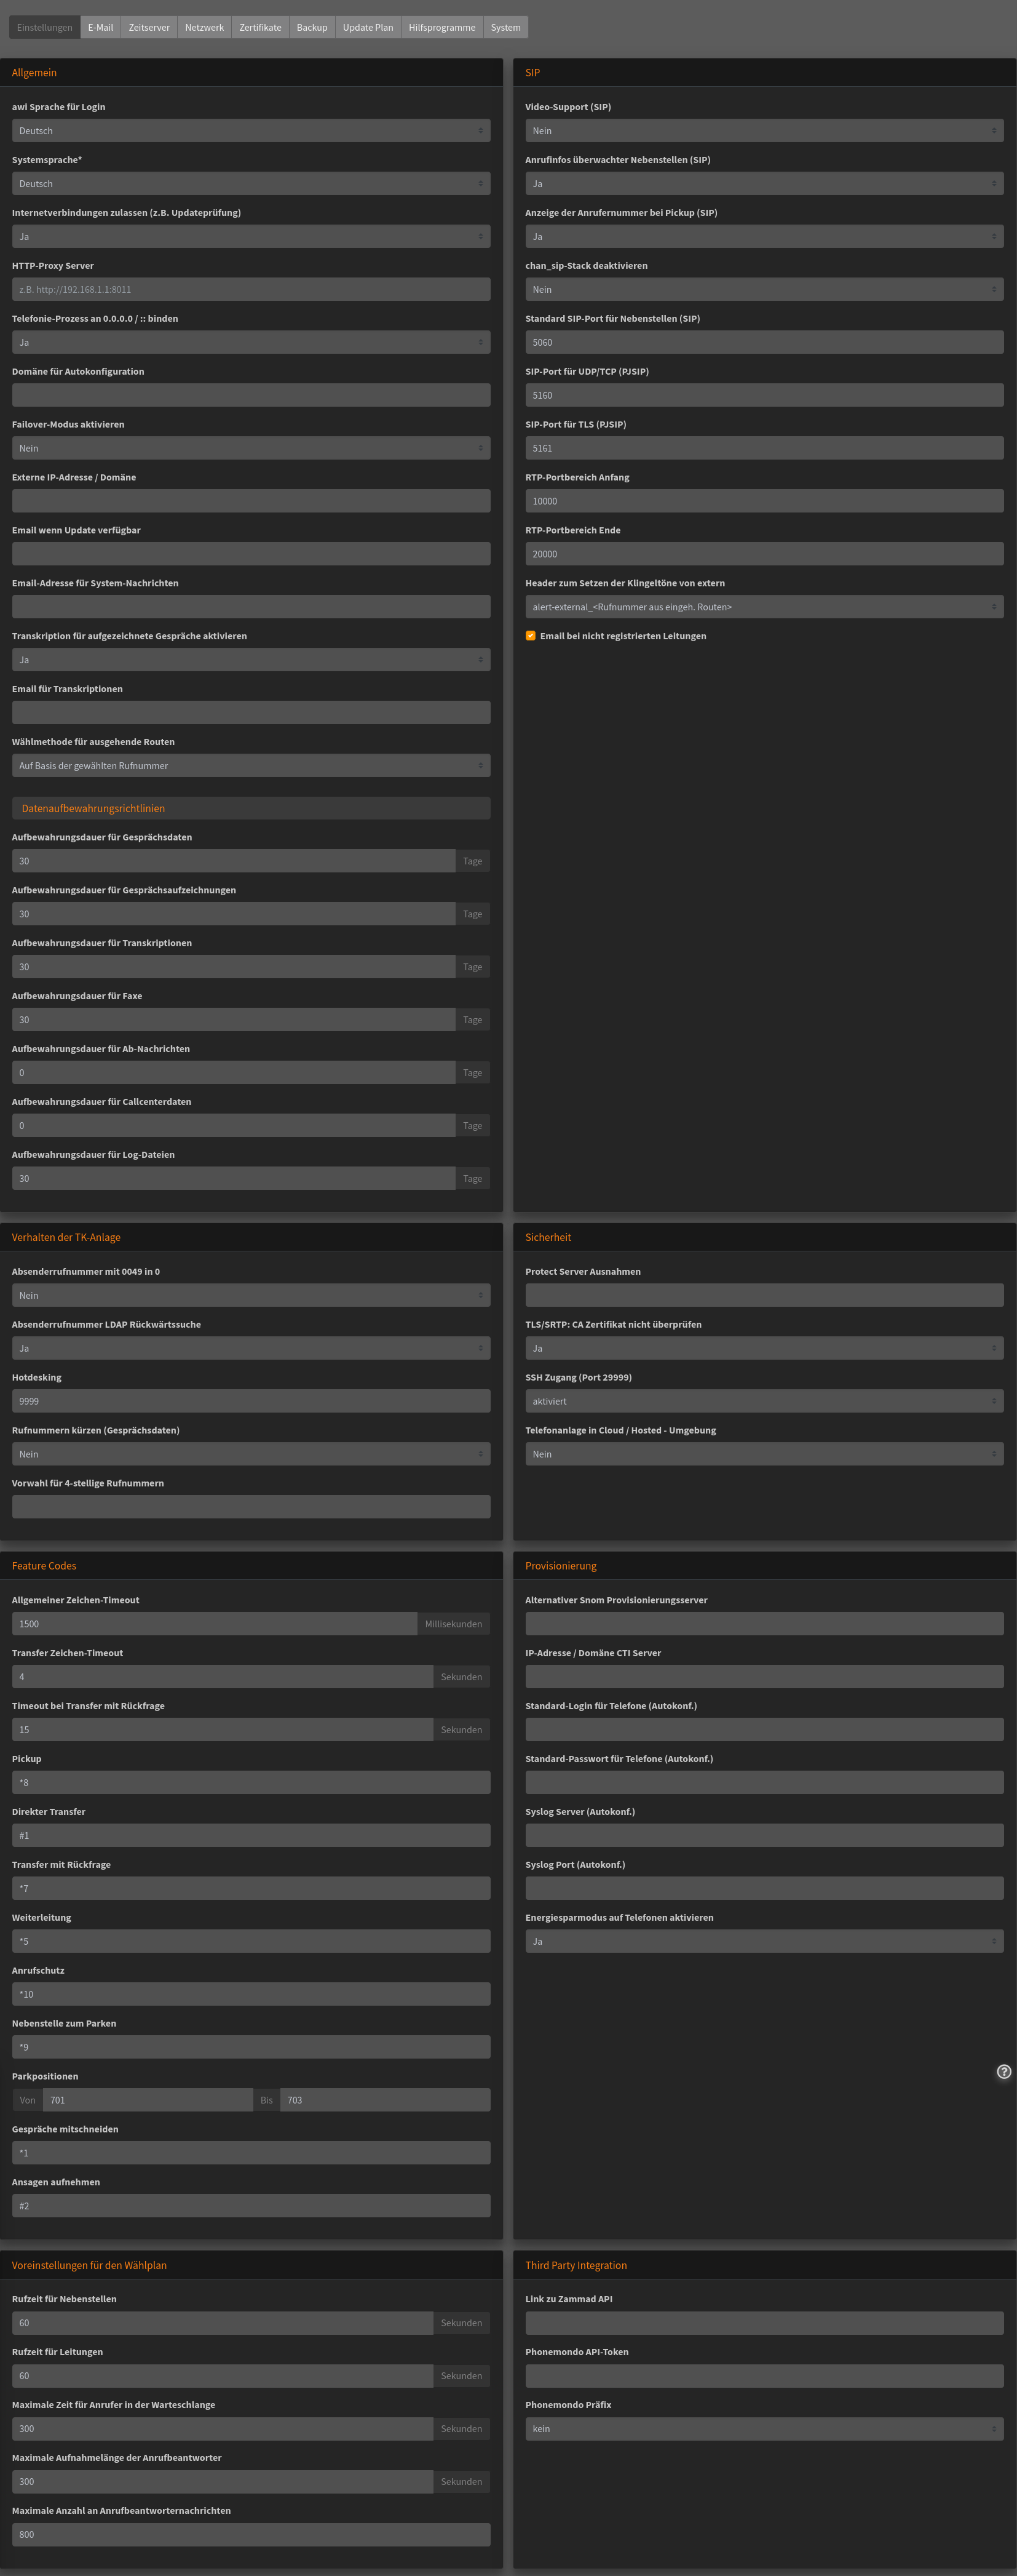The image size is (1017, 2576).
Task: Click the help question mark icon
Action: pos(1004,2072)
